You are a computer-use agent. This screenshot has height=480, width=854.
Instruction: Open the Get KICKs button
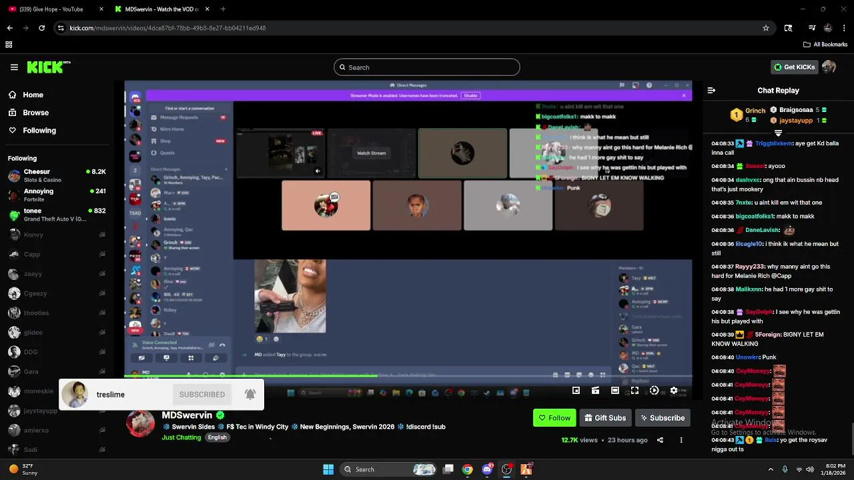795,67
